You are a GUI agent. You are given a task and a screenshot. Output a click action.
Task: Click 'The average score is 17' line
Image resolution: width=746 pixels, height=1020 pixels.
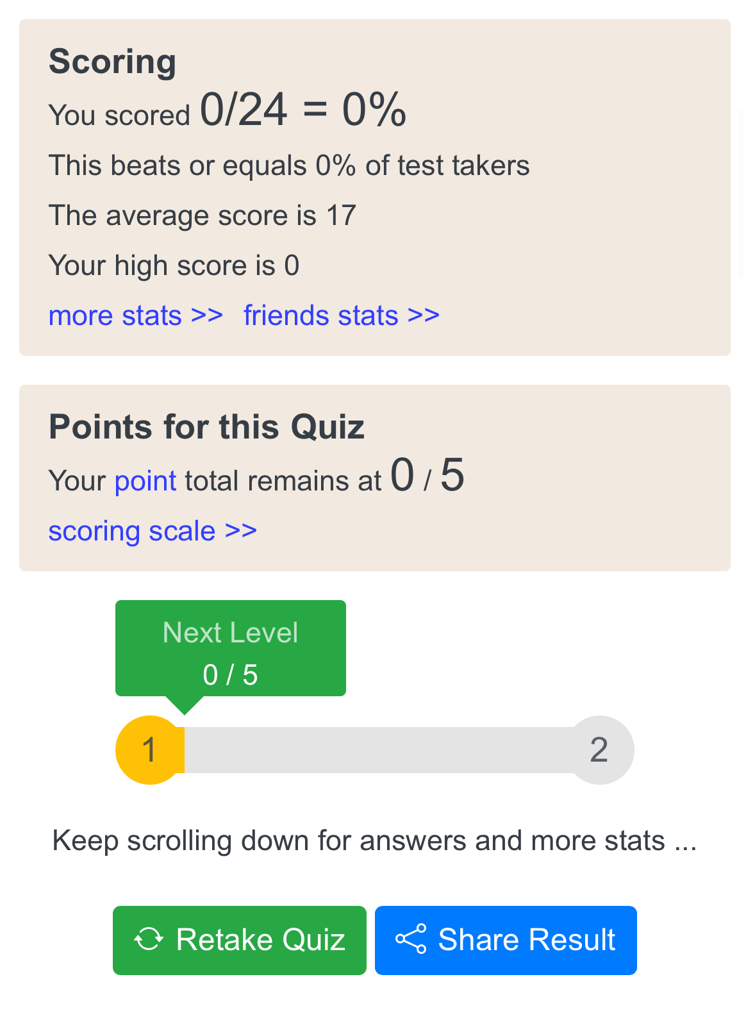[203, 215]
